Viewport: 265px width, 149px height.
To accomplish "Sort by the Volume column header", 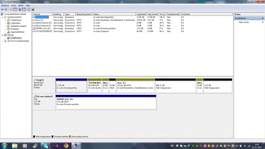I will [x=42, y=14].
